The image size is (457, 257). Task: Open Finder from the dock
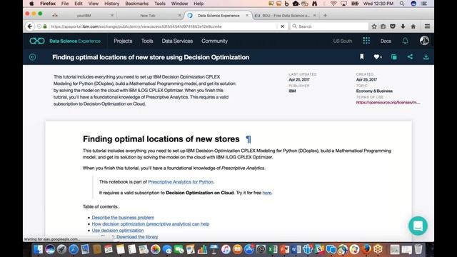[x=38, y=249]
